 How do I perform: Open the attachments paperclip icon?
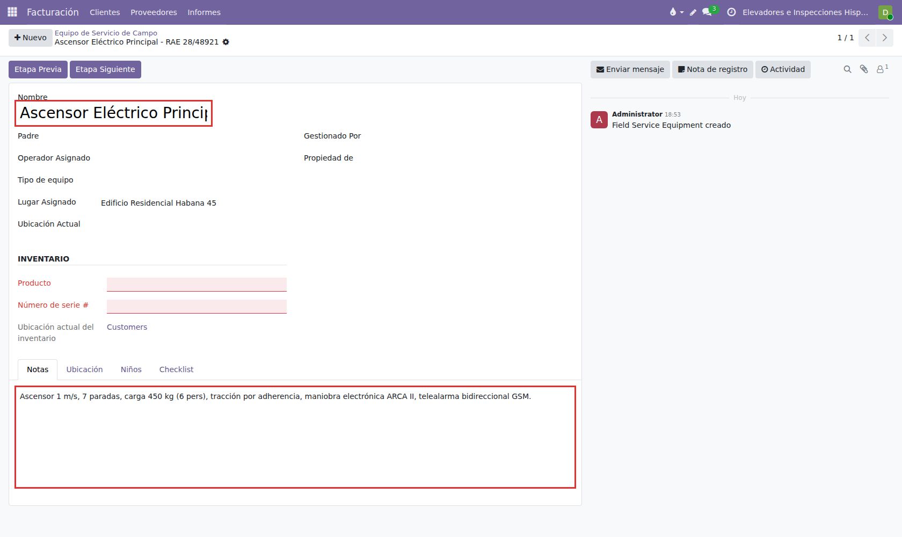coord(864,69)
